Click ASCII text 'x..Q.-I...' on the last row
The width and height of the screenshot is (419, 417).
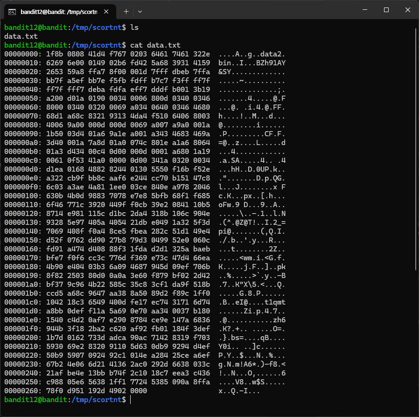point(239,391)
